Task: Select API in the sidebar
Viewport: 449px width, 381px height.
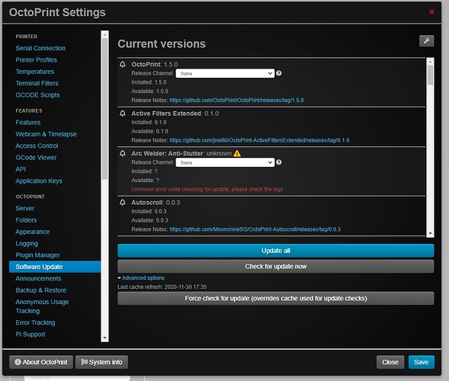Action: (x=21, y=169)
